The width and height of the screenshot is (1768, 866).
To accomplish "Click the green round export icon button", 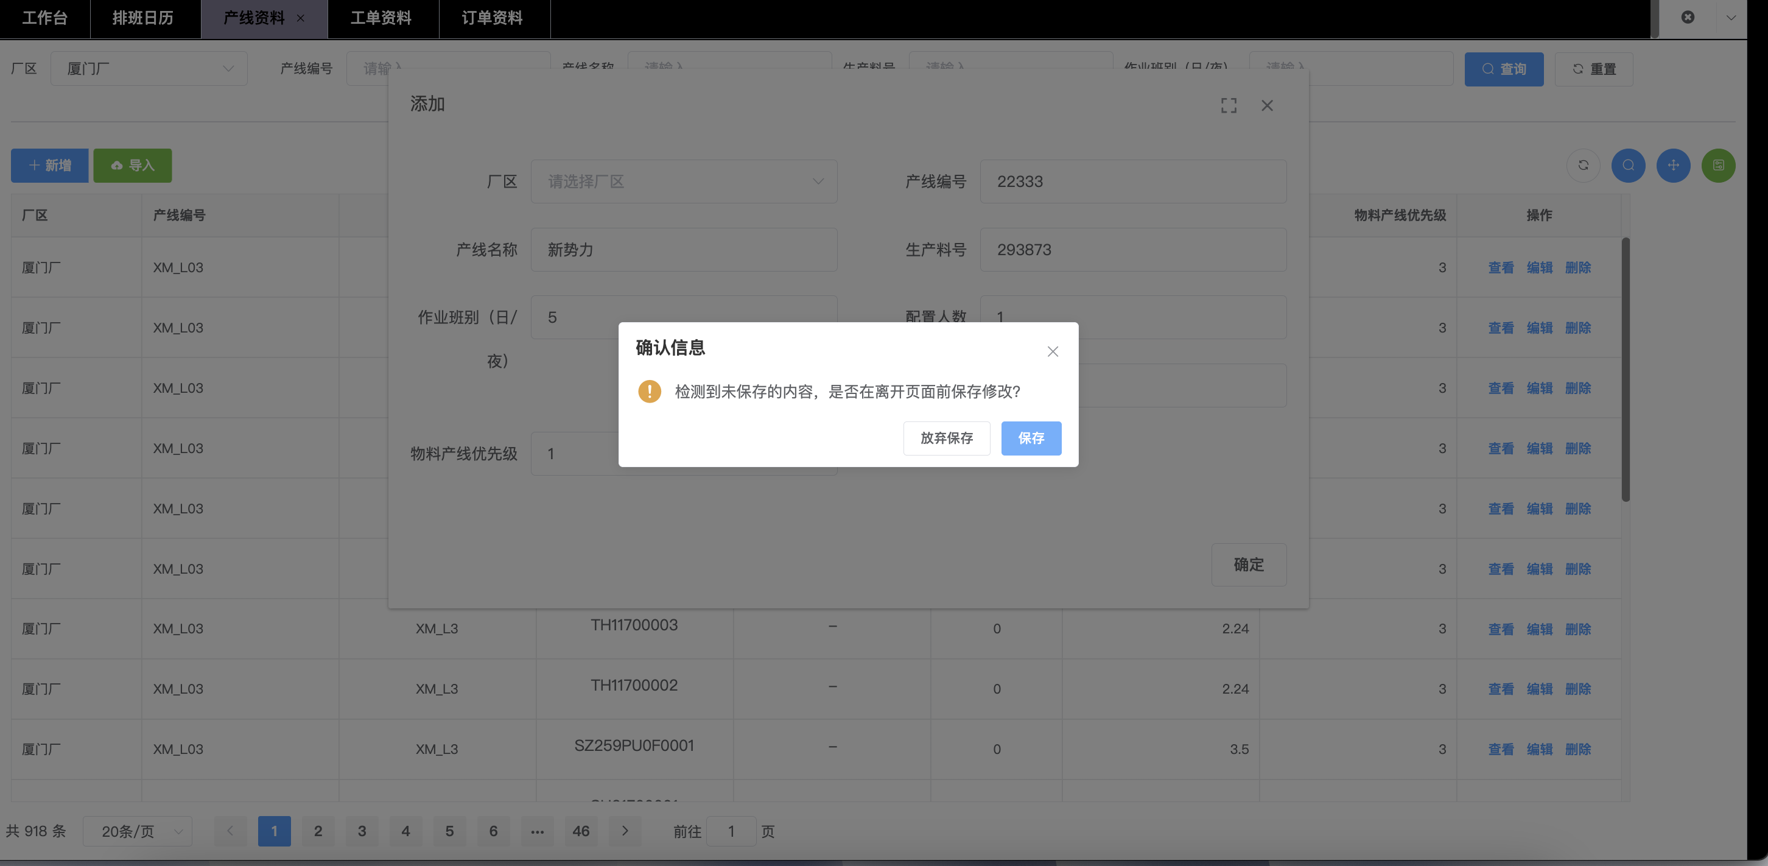I will (1718, 166).
